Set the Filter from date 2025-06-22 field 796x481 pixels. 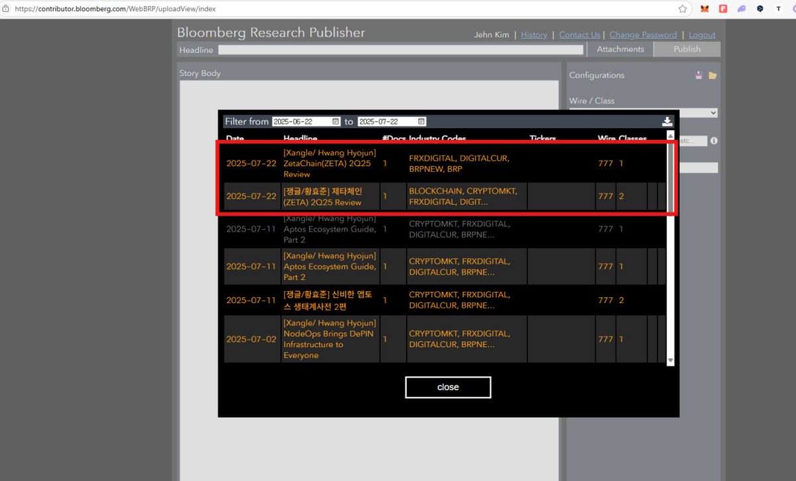(306, 122)
